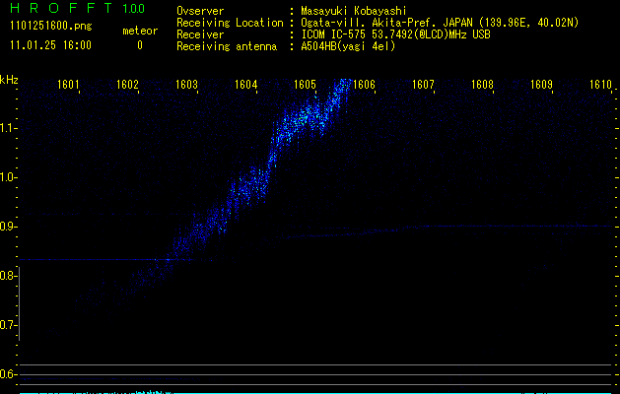Click the 0.8 kHz frequency label

click(x=9, y=276)
